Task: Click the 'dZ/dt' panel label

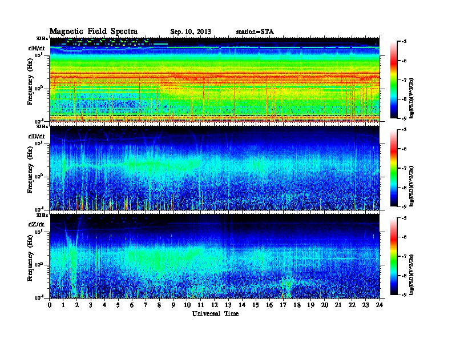Action: click(x=37, y=224)
